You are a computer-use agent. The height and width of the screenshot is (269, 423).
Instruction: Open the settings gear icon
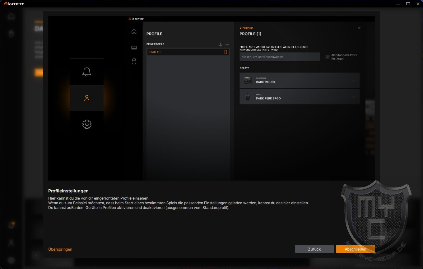(86, 124)
